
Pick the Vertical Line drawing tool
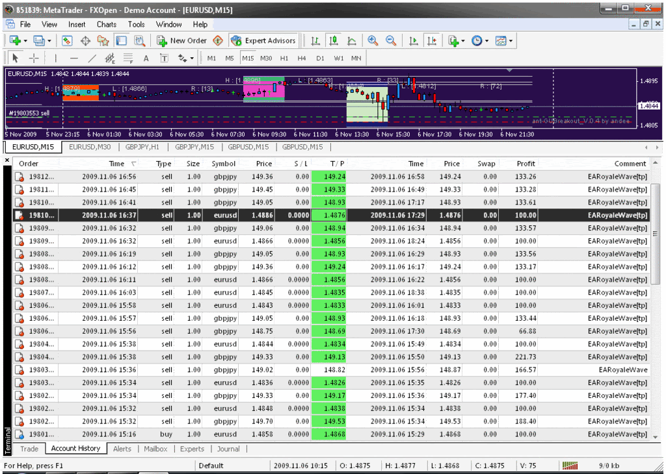[x=55, y=58]
